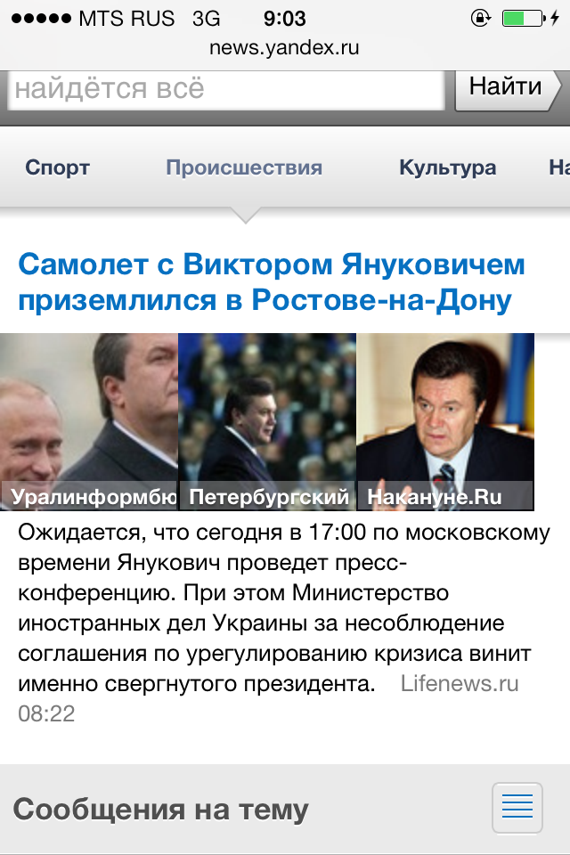Tap the rotation lock icon in status bar
The width and height of the screenshot is (570, 855).
click(x=481, y=19)
